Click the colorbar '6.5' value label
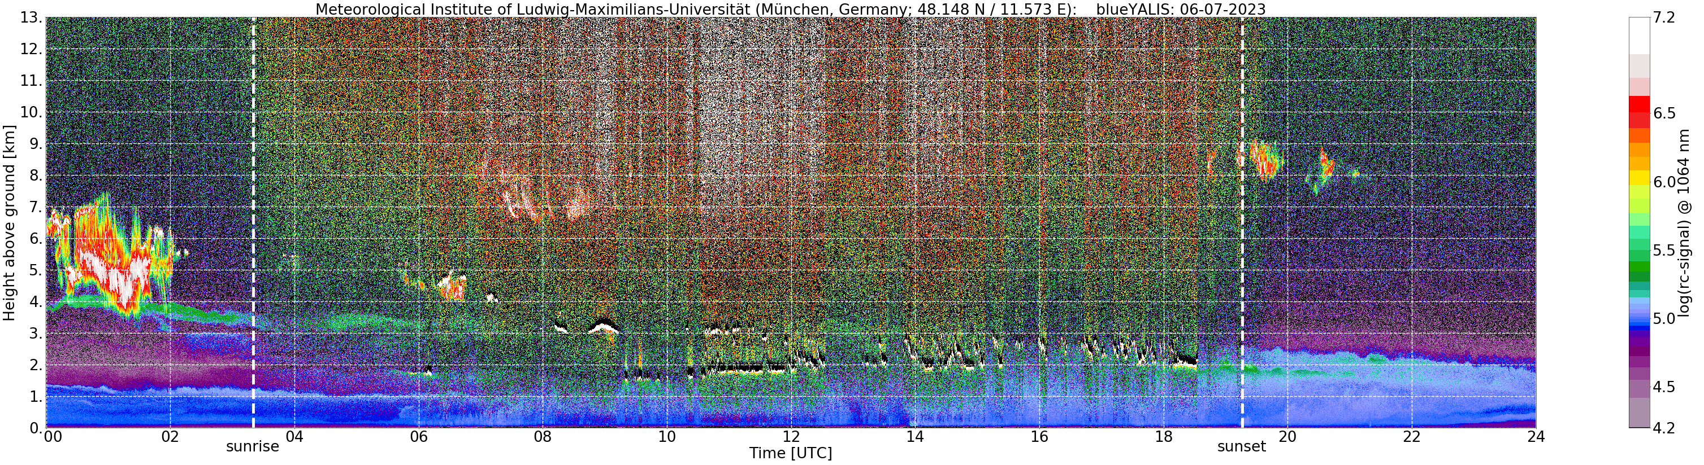 1664,113
